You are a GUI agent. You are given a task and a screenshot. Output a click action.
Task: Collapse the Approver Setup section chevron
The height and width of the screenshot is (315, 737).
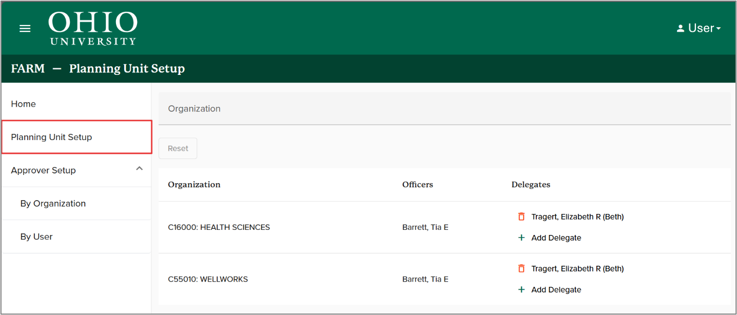139,169
